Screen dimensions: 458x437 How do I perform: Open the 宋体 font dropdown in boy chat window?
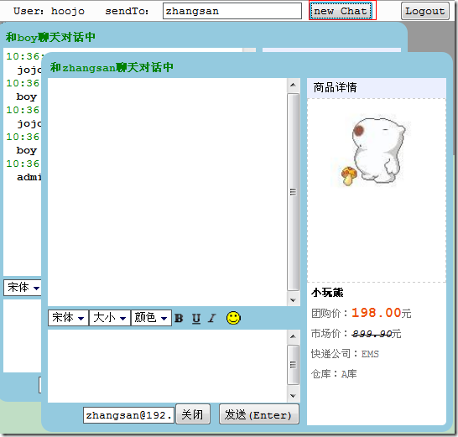click(x=23, y=288)
